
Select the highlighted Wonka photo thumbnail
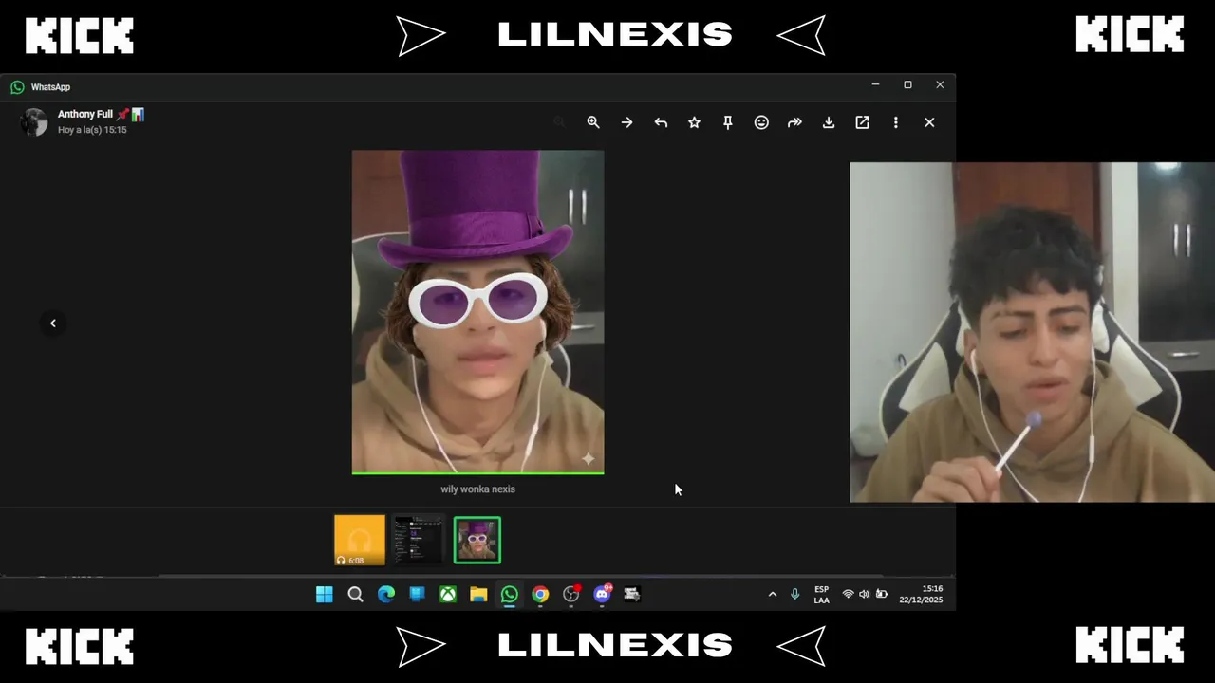tap(477, 540)
